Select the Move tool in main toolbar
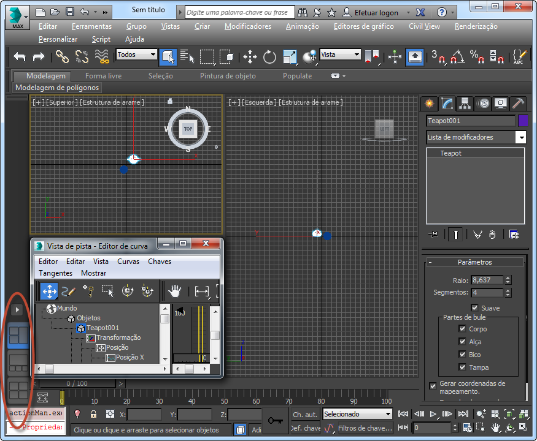537x441 pixels. tap(250, 57)
